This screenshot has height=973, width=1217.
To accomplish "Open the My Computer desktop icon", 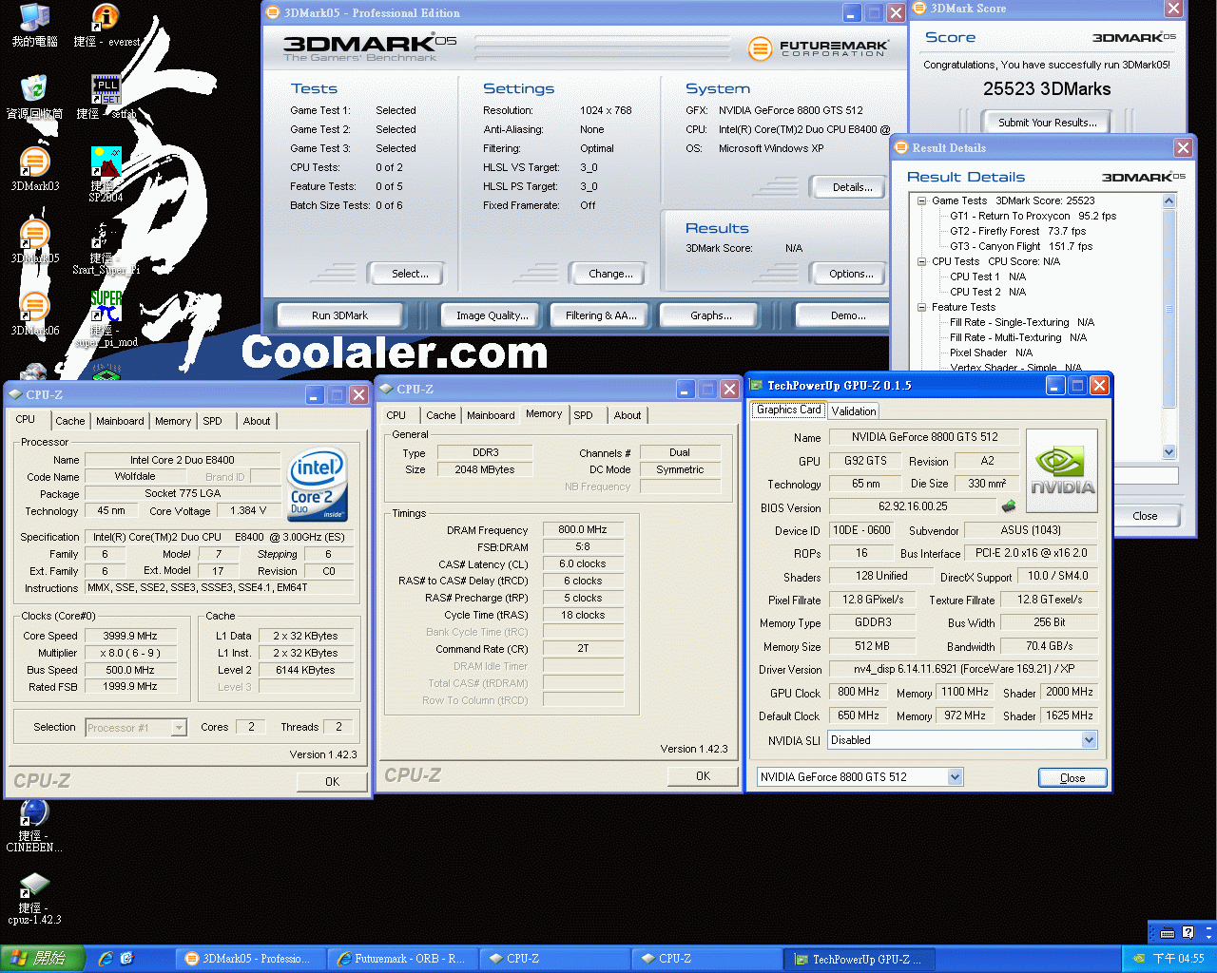I will coord(34,25).
